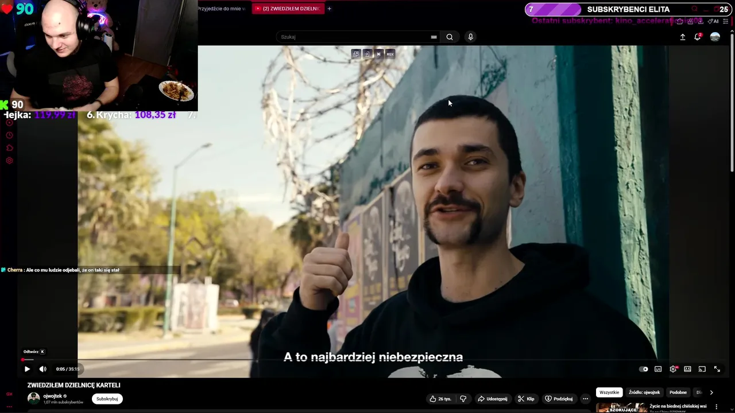Open browser AI assistant button
The height and width of the screenshot is (413, 735).
pos(713,21)
